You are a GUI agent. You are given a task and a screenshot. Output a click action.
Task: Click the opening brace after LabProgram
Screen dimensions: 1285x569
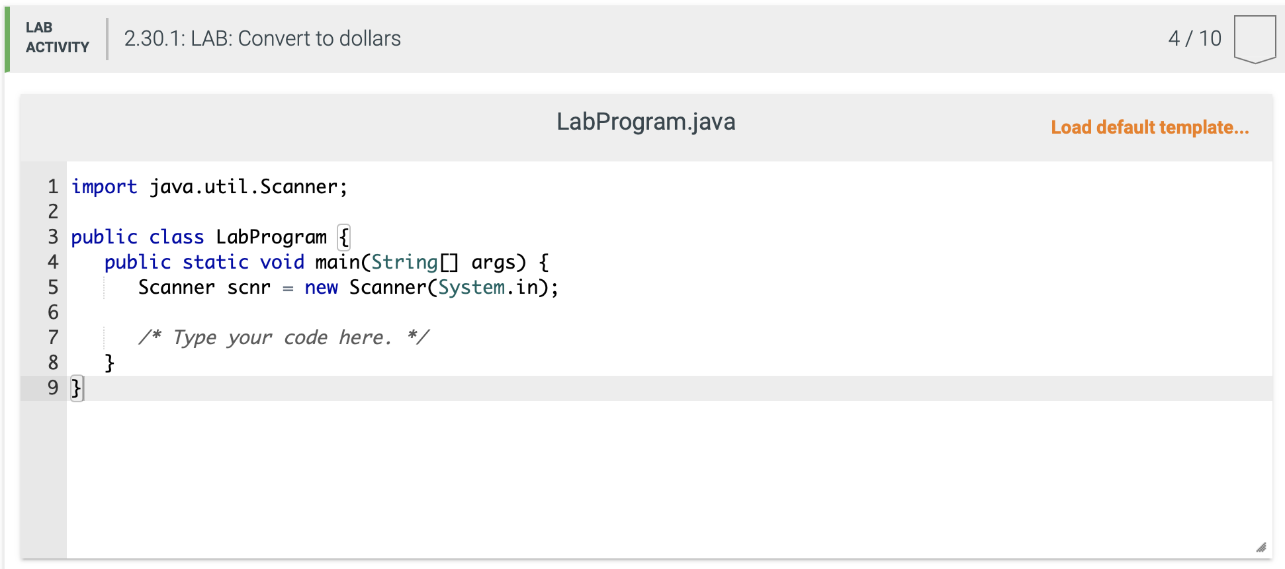pos(343,237)
